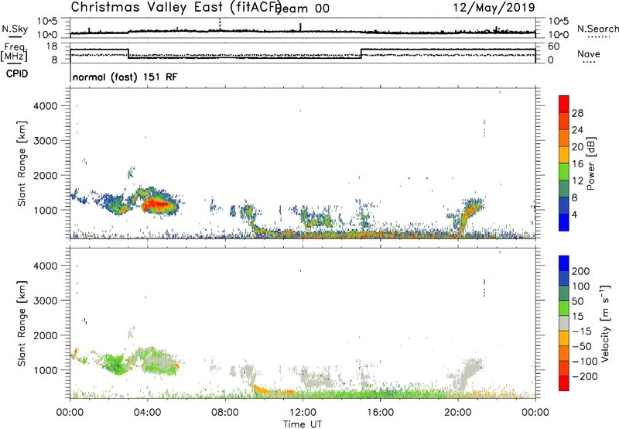Screen dimensions: 619x429
Task: Click the '24' Power colorbar tick value
Action: [x=577, y=130]
